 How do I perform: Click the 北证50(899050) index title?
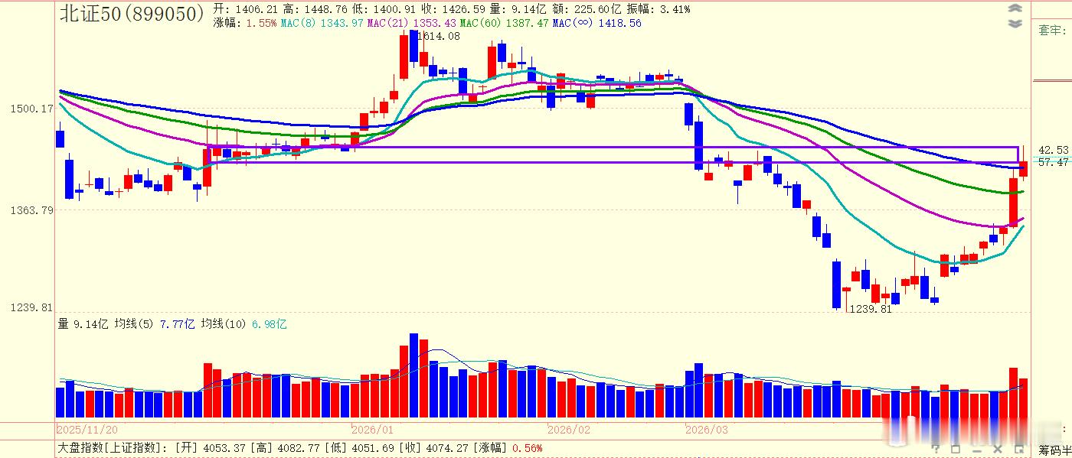132,13
